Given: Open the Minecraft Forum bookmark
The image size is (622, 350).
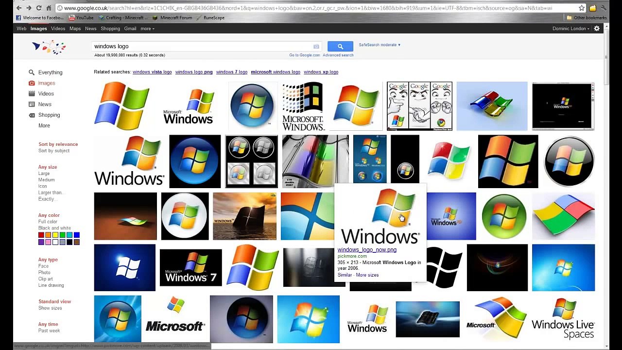Looking at the screenshot, I should [172, 18].
